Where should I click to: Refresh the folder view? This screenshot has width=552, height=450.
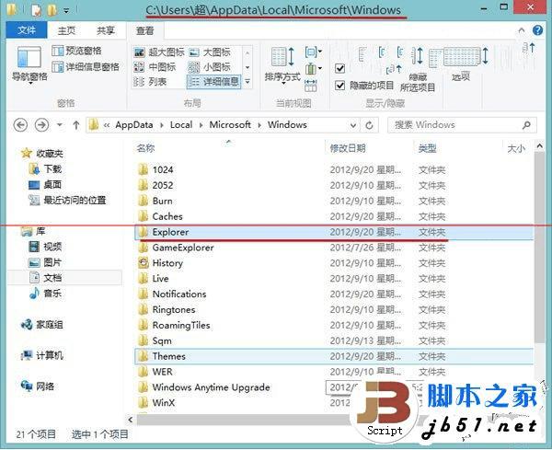(x=369, y=125)
